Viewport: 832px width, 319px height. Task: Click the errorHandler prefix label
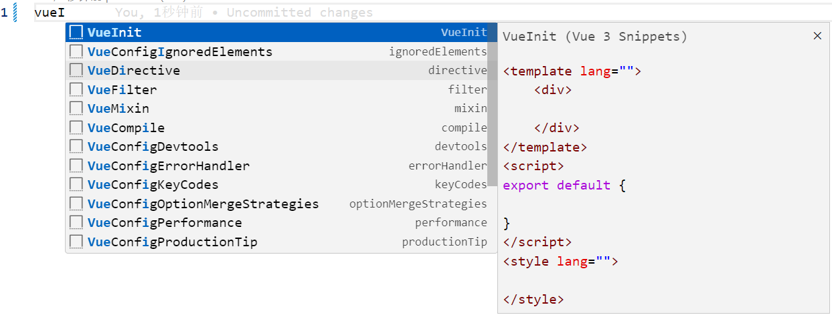[448, 166]
